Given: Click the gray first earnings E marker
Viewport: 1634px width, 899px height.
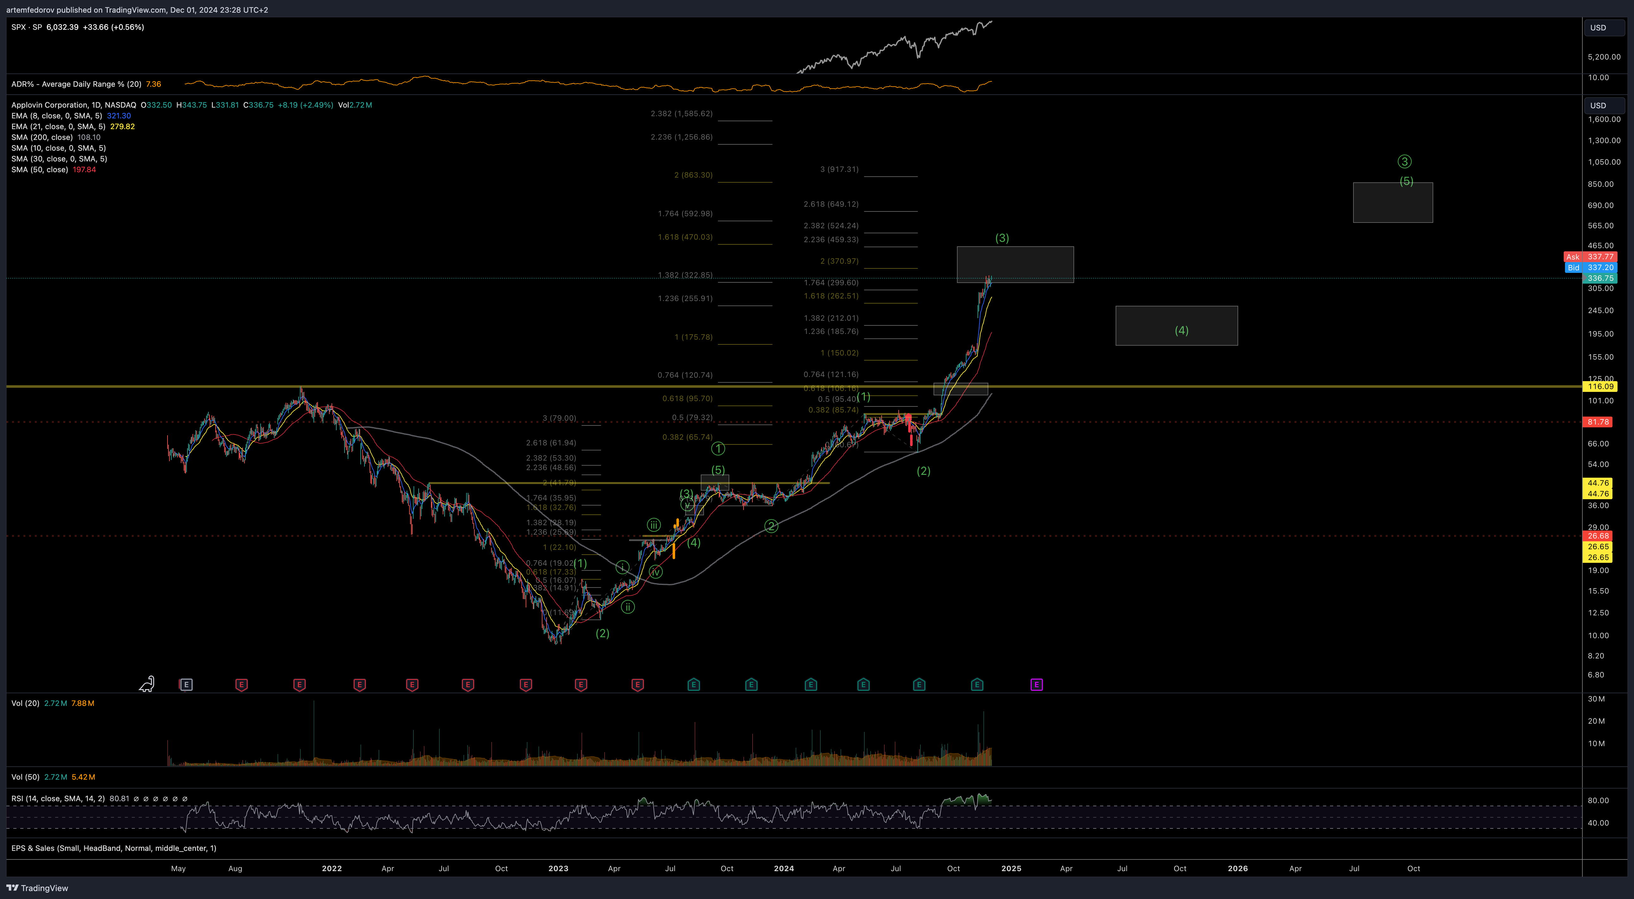Looking at the screenshot, I should (186, 684).
